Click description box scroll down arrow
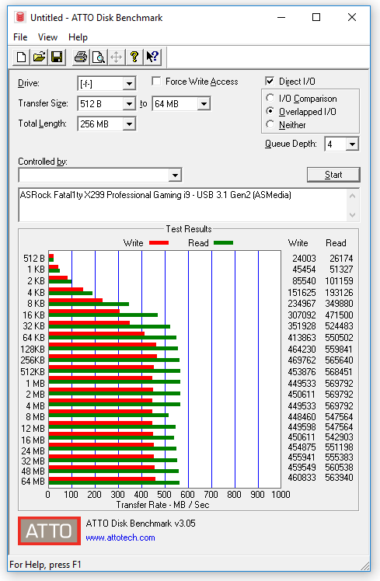Viewport: 380px width, 581px height. pyautogui.click(x=352, y=215)
